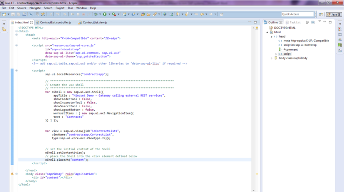Image resolution: width=344 pixels, height=192 pixels.
Task: Click the Restore icon in right sidebar
Action: point(340,24)
